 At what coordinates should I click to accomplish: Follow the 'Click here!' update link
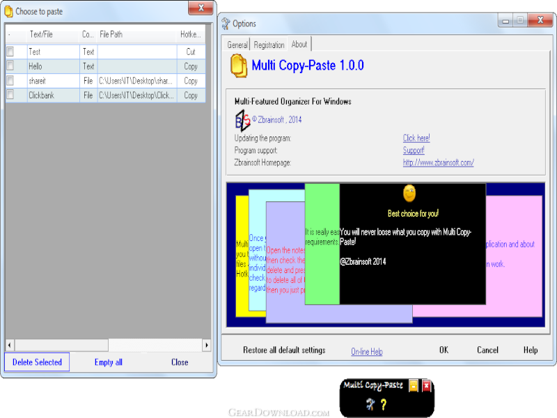coord(416,138)
